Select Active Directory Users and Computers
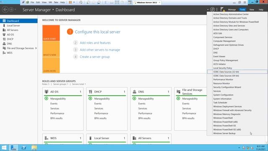 point(231,30)
